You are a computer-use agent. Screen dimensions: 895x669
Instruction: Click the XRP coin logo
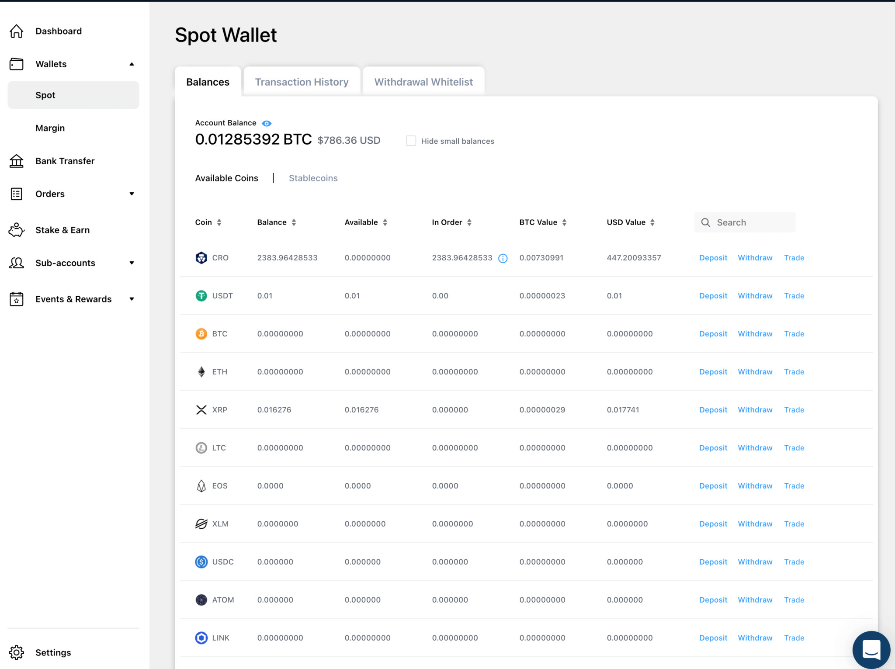[201, 410]
